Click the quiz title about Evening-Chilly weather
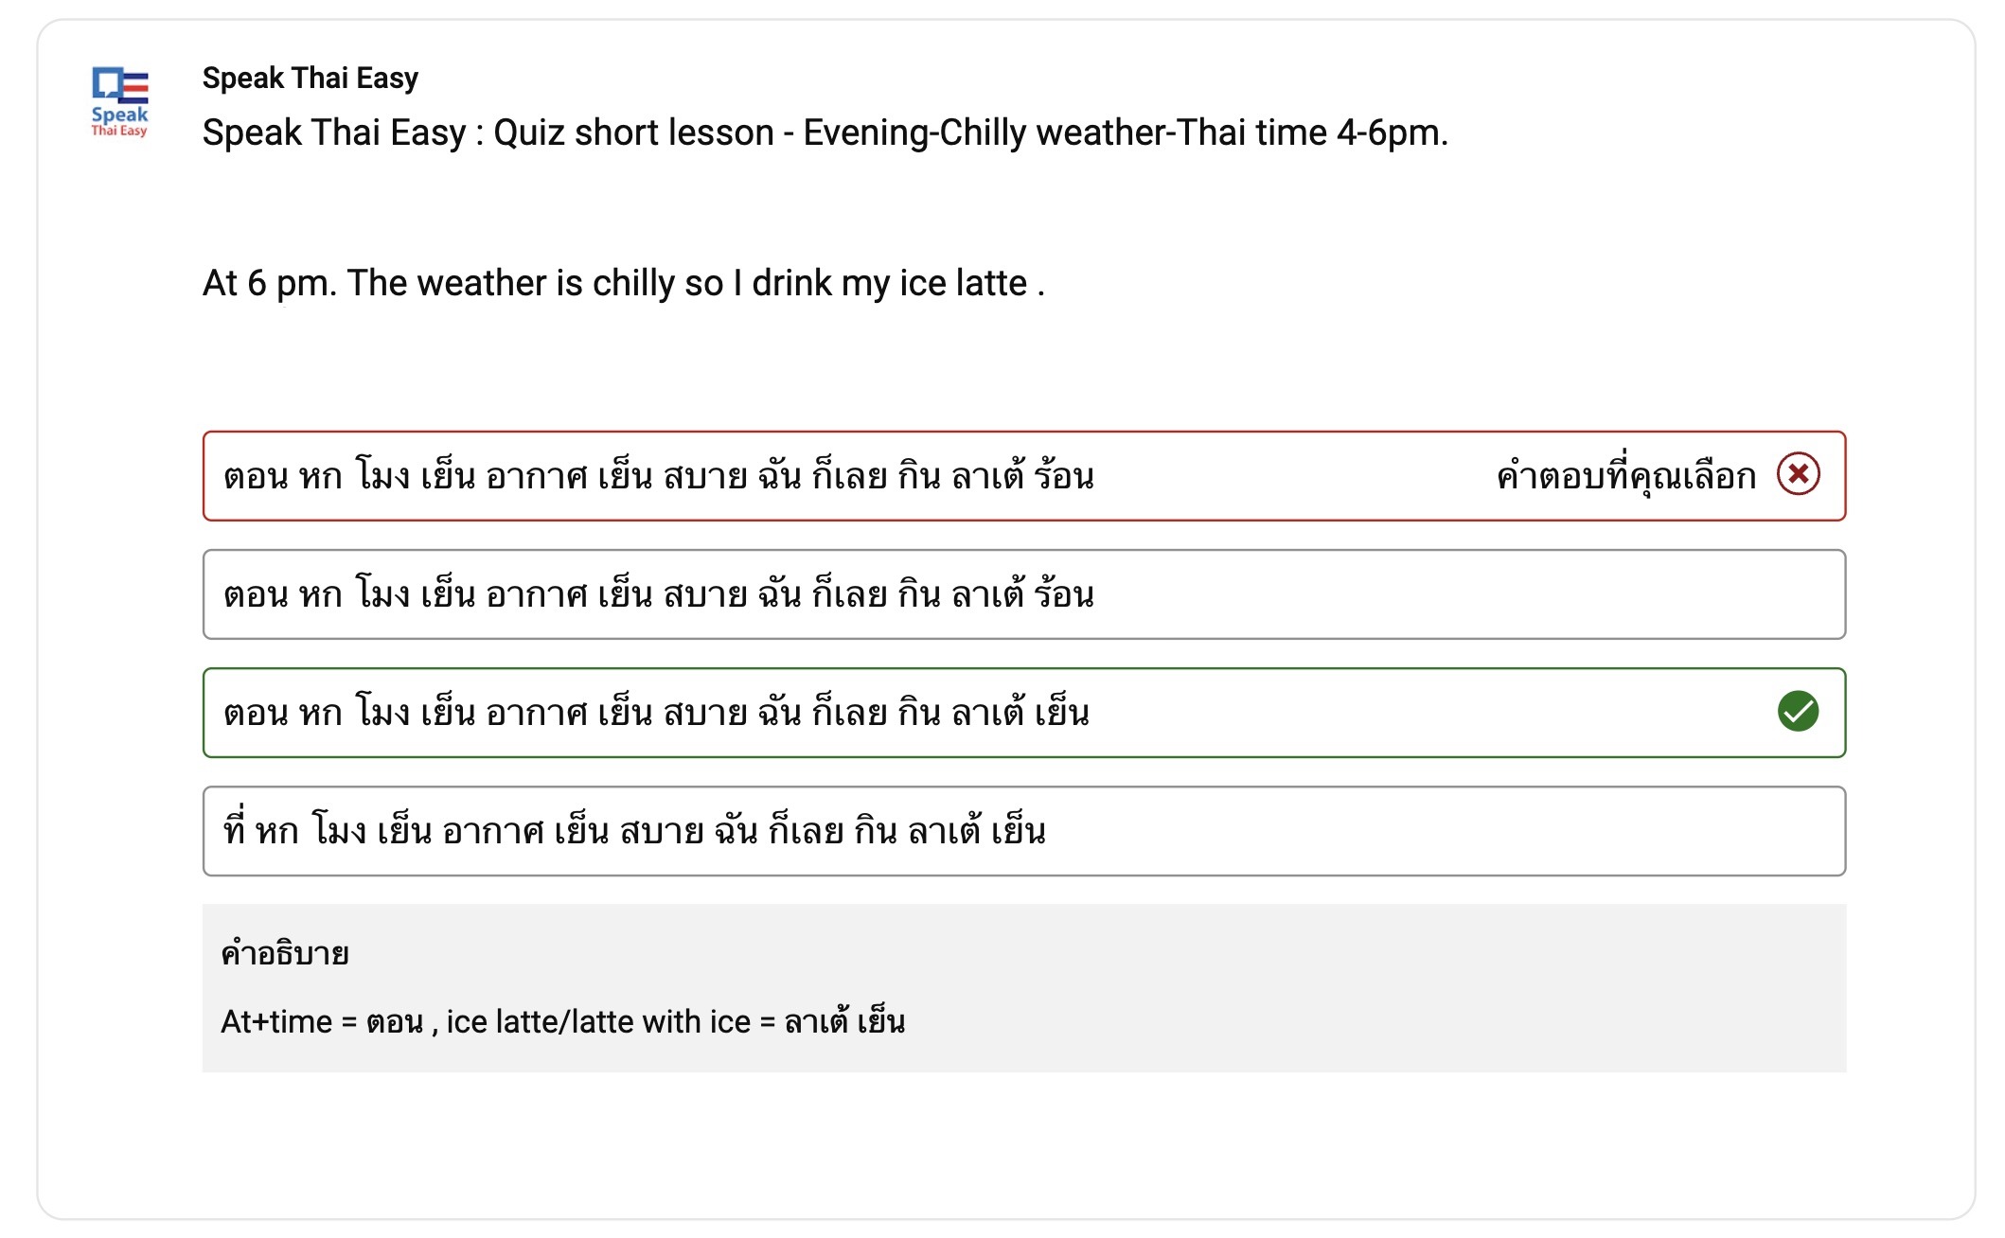2005x1238 pixels. (825, 133)
